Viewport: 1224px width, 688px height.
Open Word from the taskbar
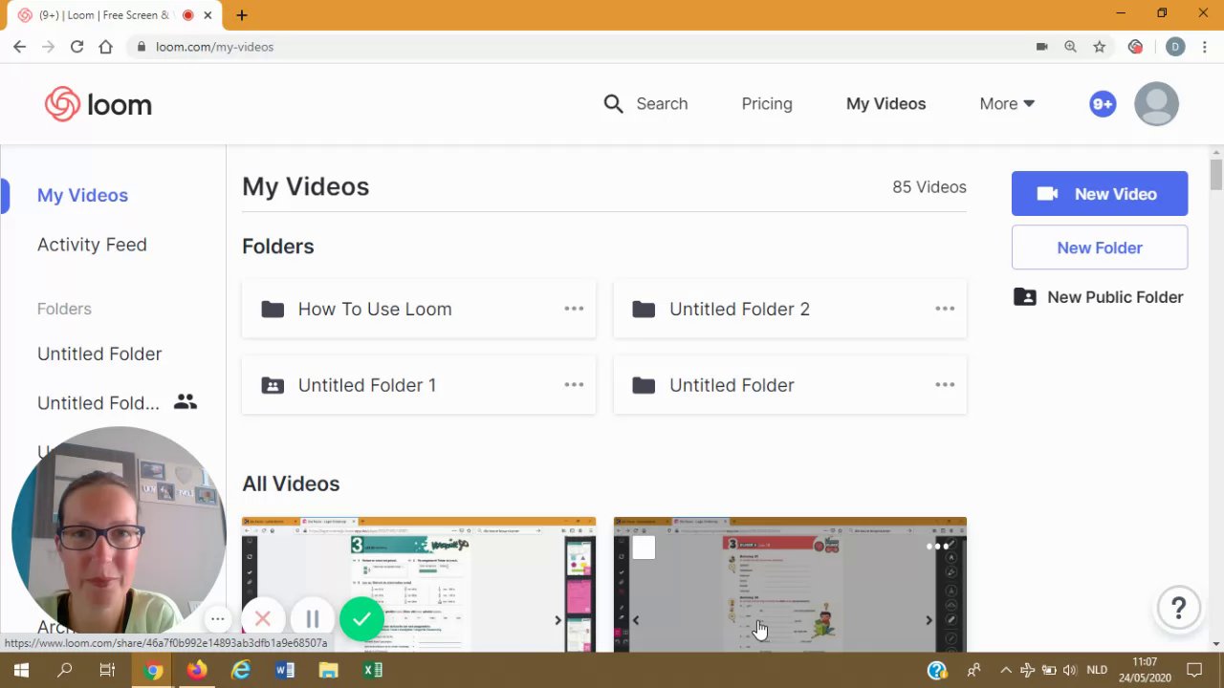[284, 670]
